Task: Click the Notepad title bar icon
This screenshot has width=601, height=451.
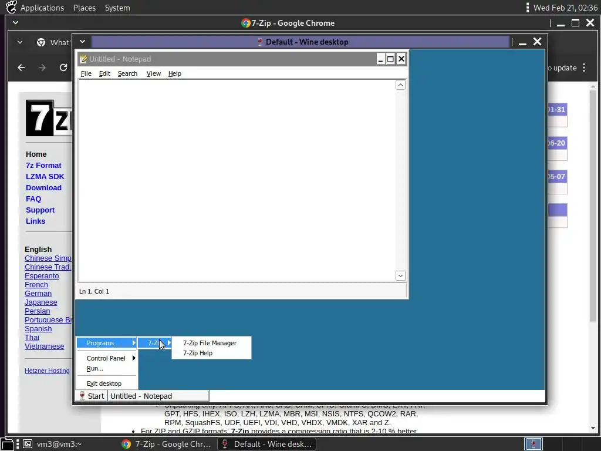Action: click(83, 59)
